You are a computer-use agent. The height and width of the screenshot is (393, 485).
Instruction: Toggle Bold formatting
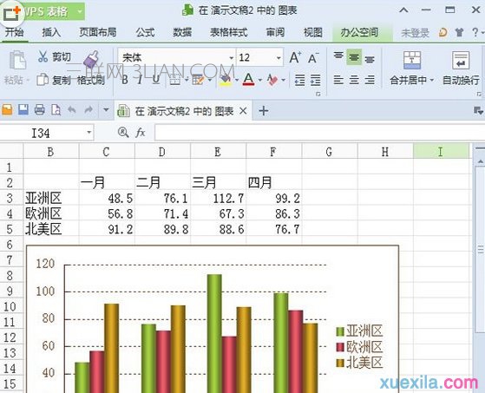click(x=125, y=80)
